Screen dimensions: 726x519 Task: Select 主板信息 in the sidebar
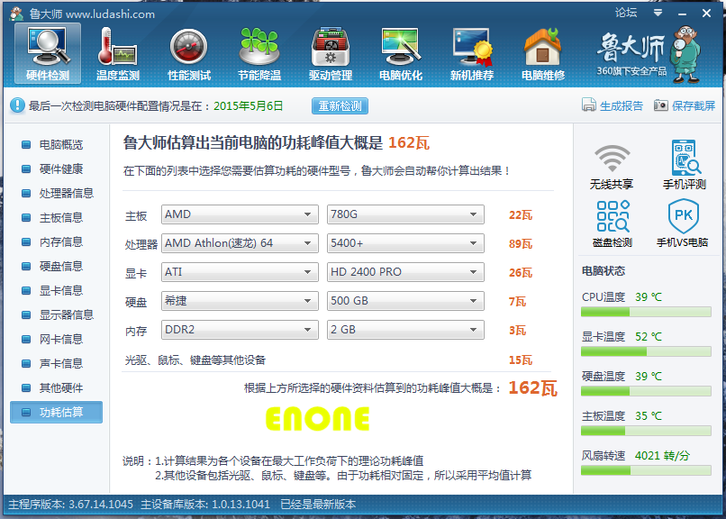[x=57, y=217]
